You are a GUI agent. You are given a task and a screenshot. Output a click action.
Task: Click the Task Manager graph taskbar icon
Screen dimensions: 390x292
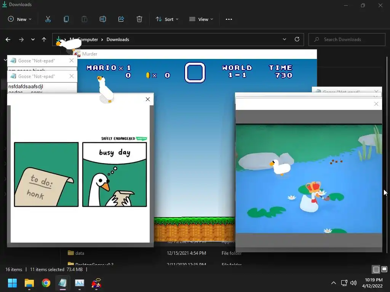[x=80, y=283]
